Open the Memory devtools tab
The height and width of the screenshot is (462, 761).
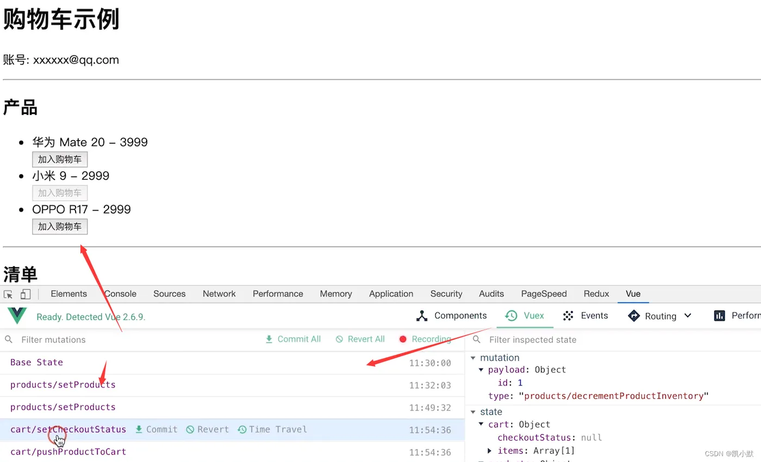pos(336,294)
